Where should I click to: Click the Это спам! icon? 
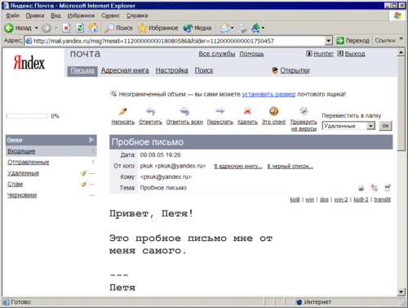(x=274, y=111)
